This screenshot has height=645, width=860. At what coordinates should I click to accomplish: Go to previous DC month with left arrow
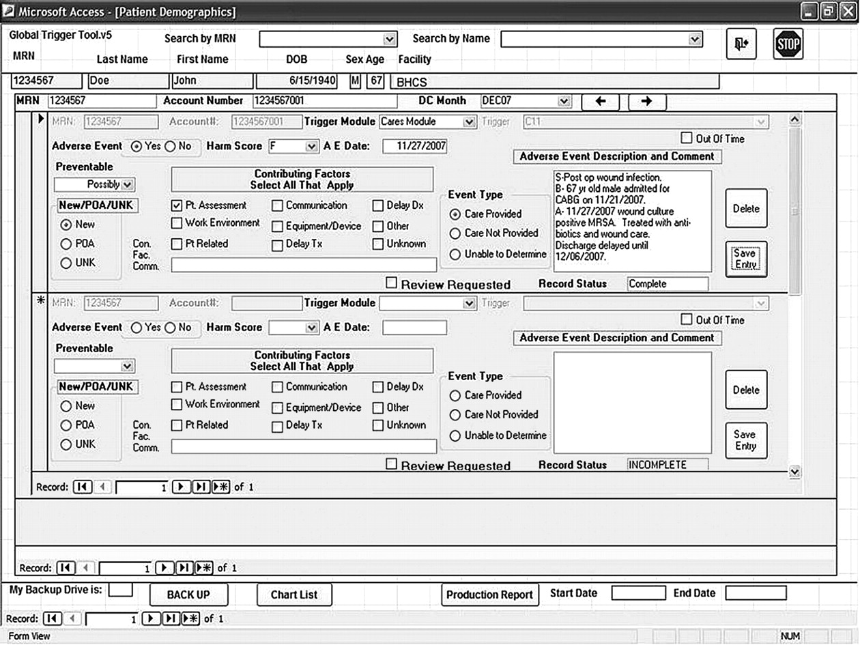(601, 101)
